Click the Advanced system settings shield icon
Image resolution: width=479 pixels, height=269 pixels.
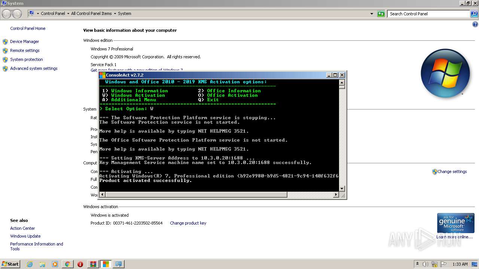click(x=5, y=68)
